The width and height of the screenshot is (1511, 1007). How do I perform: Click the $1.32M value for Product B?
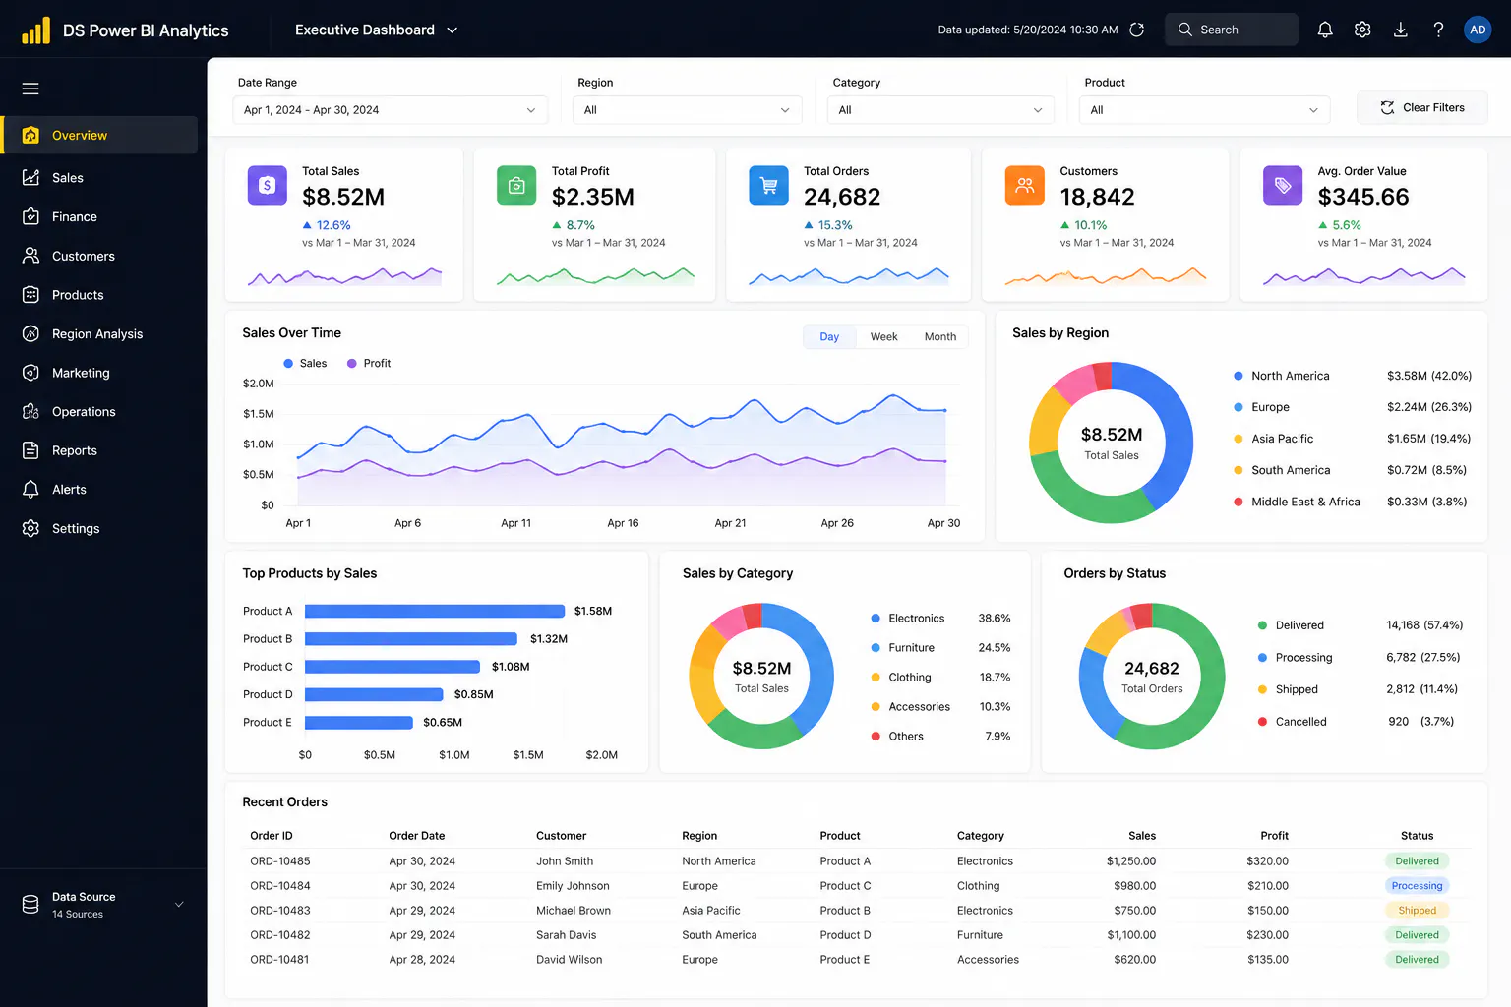[549, 639]
